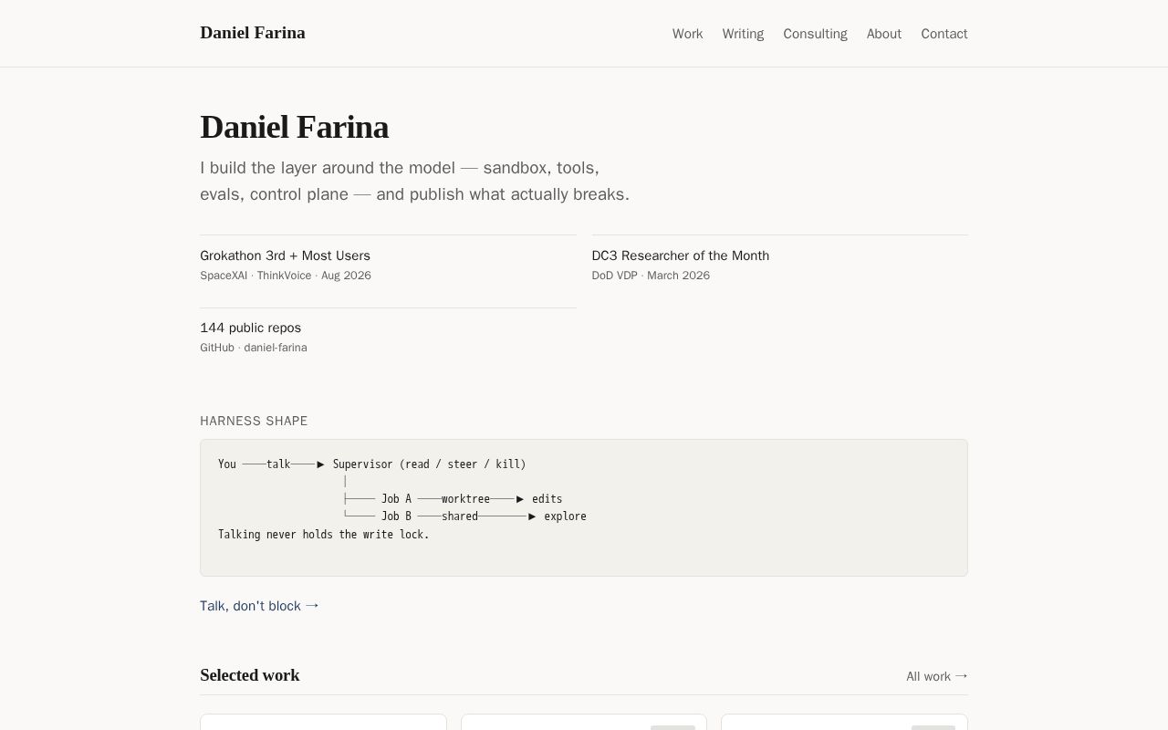
Task: Click the Daniel Farina site logo text
Action: [253, 33]
